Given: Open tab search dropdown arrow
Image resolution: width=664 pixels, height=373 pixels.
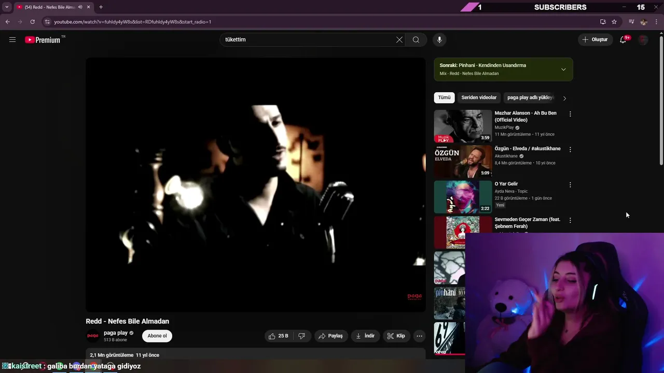Looking at the screenshot, I should 7,7.
